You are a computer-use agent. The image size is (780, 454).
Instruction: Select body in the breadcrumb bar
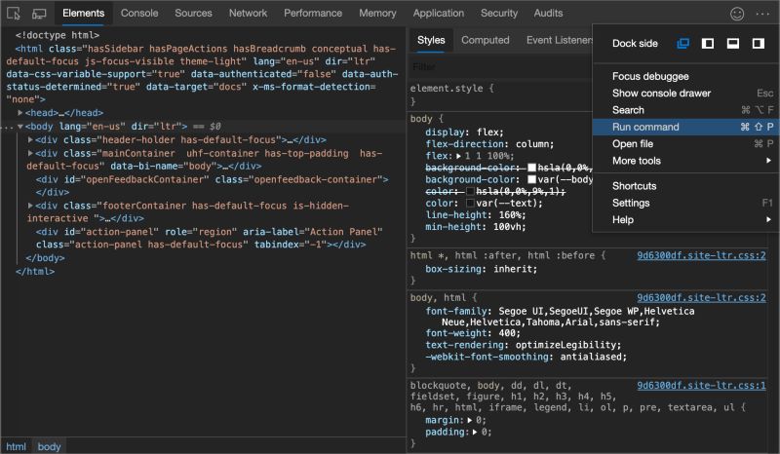coord(49,446)
